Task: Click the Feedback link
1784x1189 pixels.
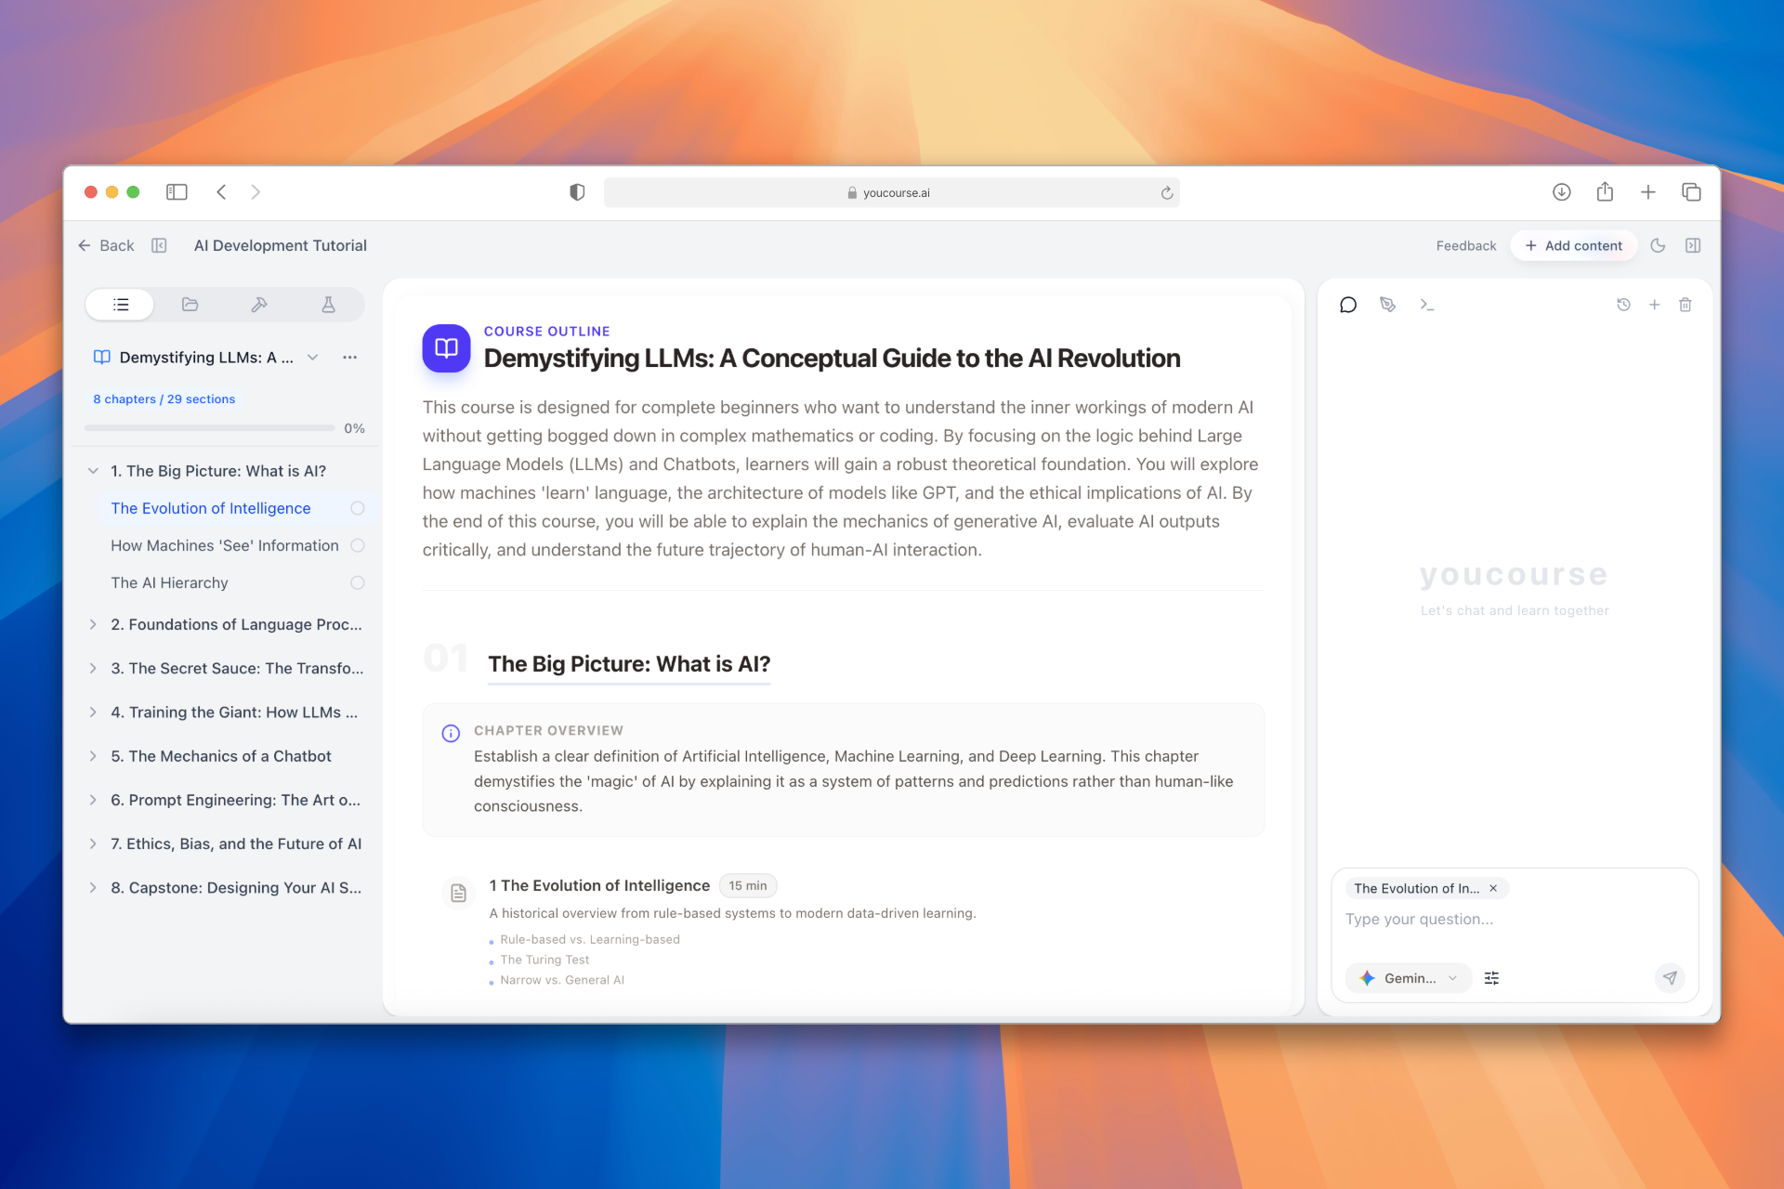Action: click(1465, 245)
